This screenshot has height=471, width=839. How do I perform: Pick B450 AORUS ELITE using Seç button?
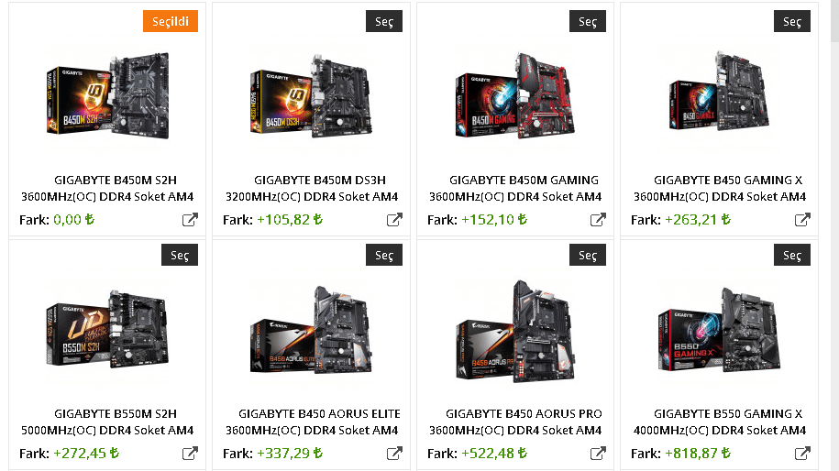tap(384, 255)
